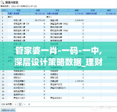Click the Print (Ctrl+F9) button
The height and width of the screenshot is (112, 117).
click(x=8, y=110)
